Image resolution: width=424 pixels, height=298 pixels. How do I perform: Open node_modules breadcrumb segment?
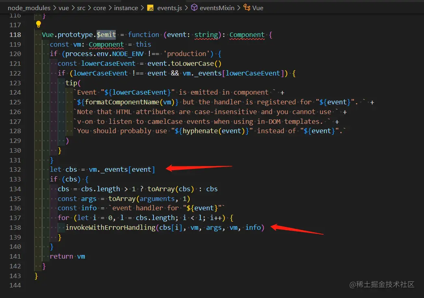pos(29,8)
